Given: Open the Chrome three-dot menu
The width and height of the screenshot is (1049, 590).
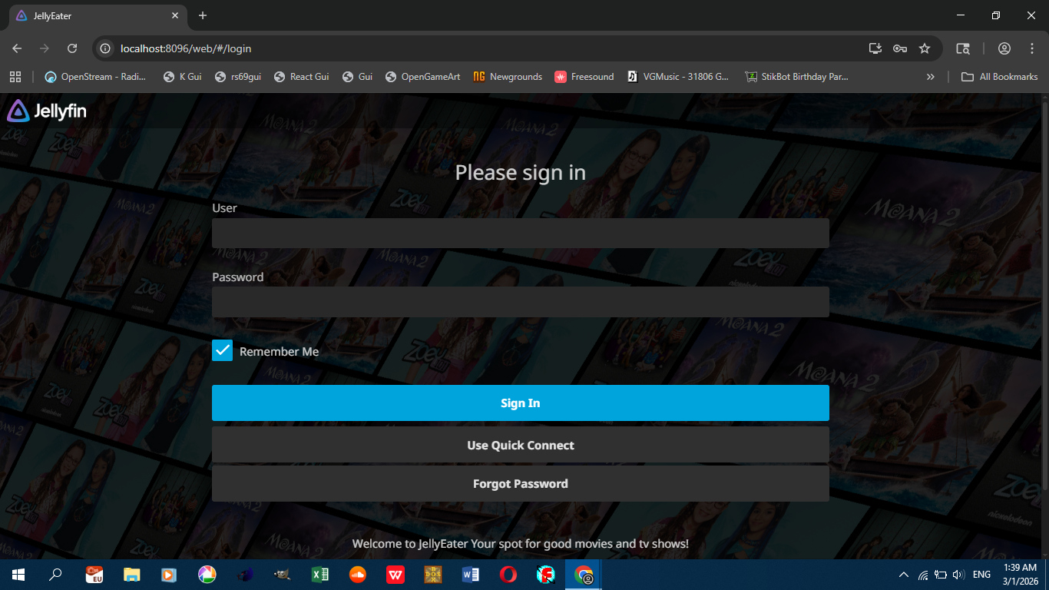Looking at the screenshot, I should [x=1032, y=48].
